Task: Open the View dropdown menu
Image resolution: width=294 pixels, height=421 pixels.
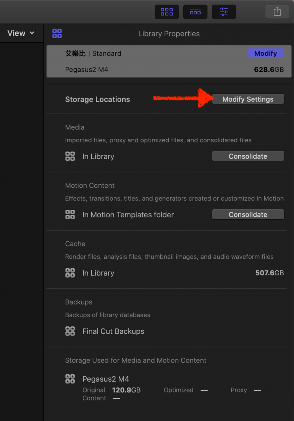Action: click(x=21, y=33)
